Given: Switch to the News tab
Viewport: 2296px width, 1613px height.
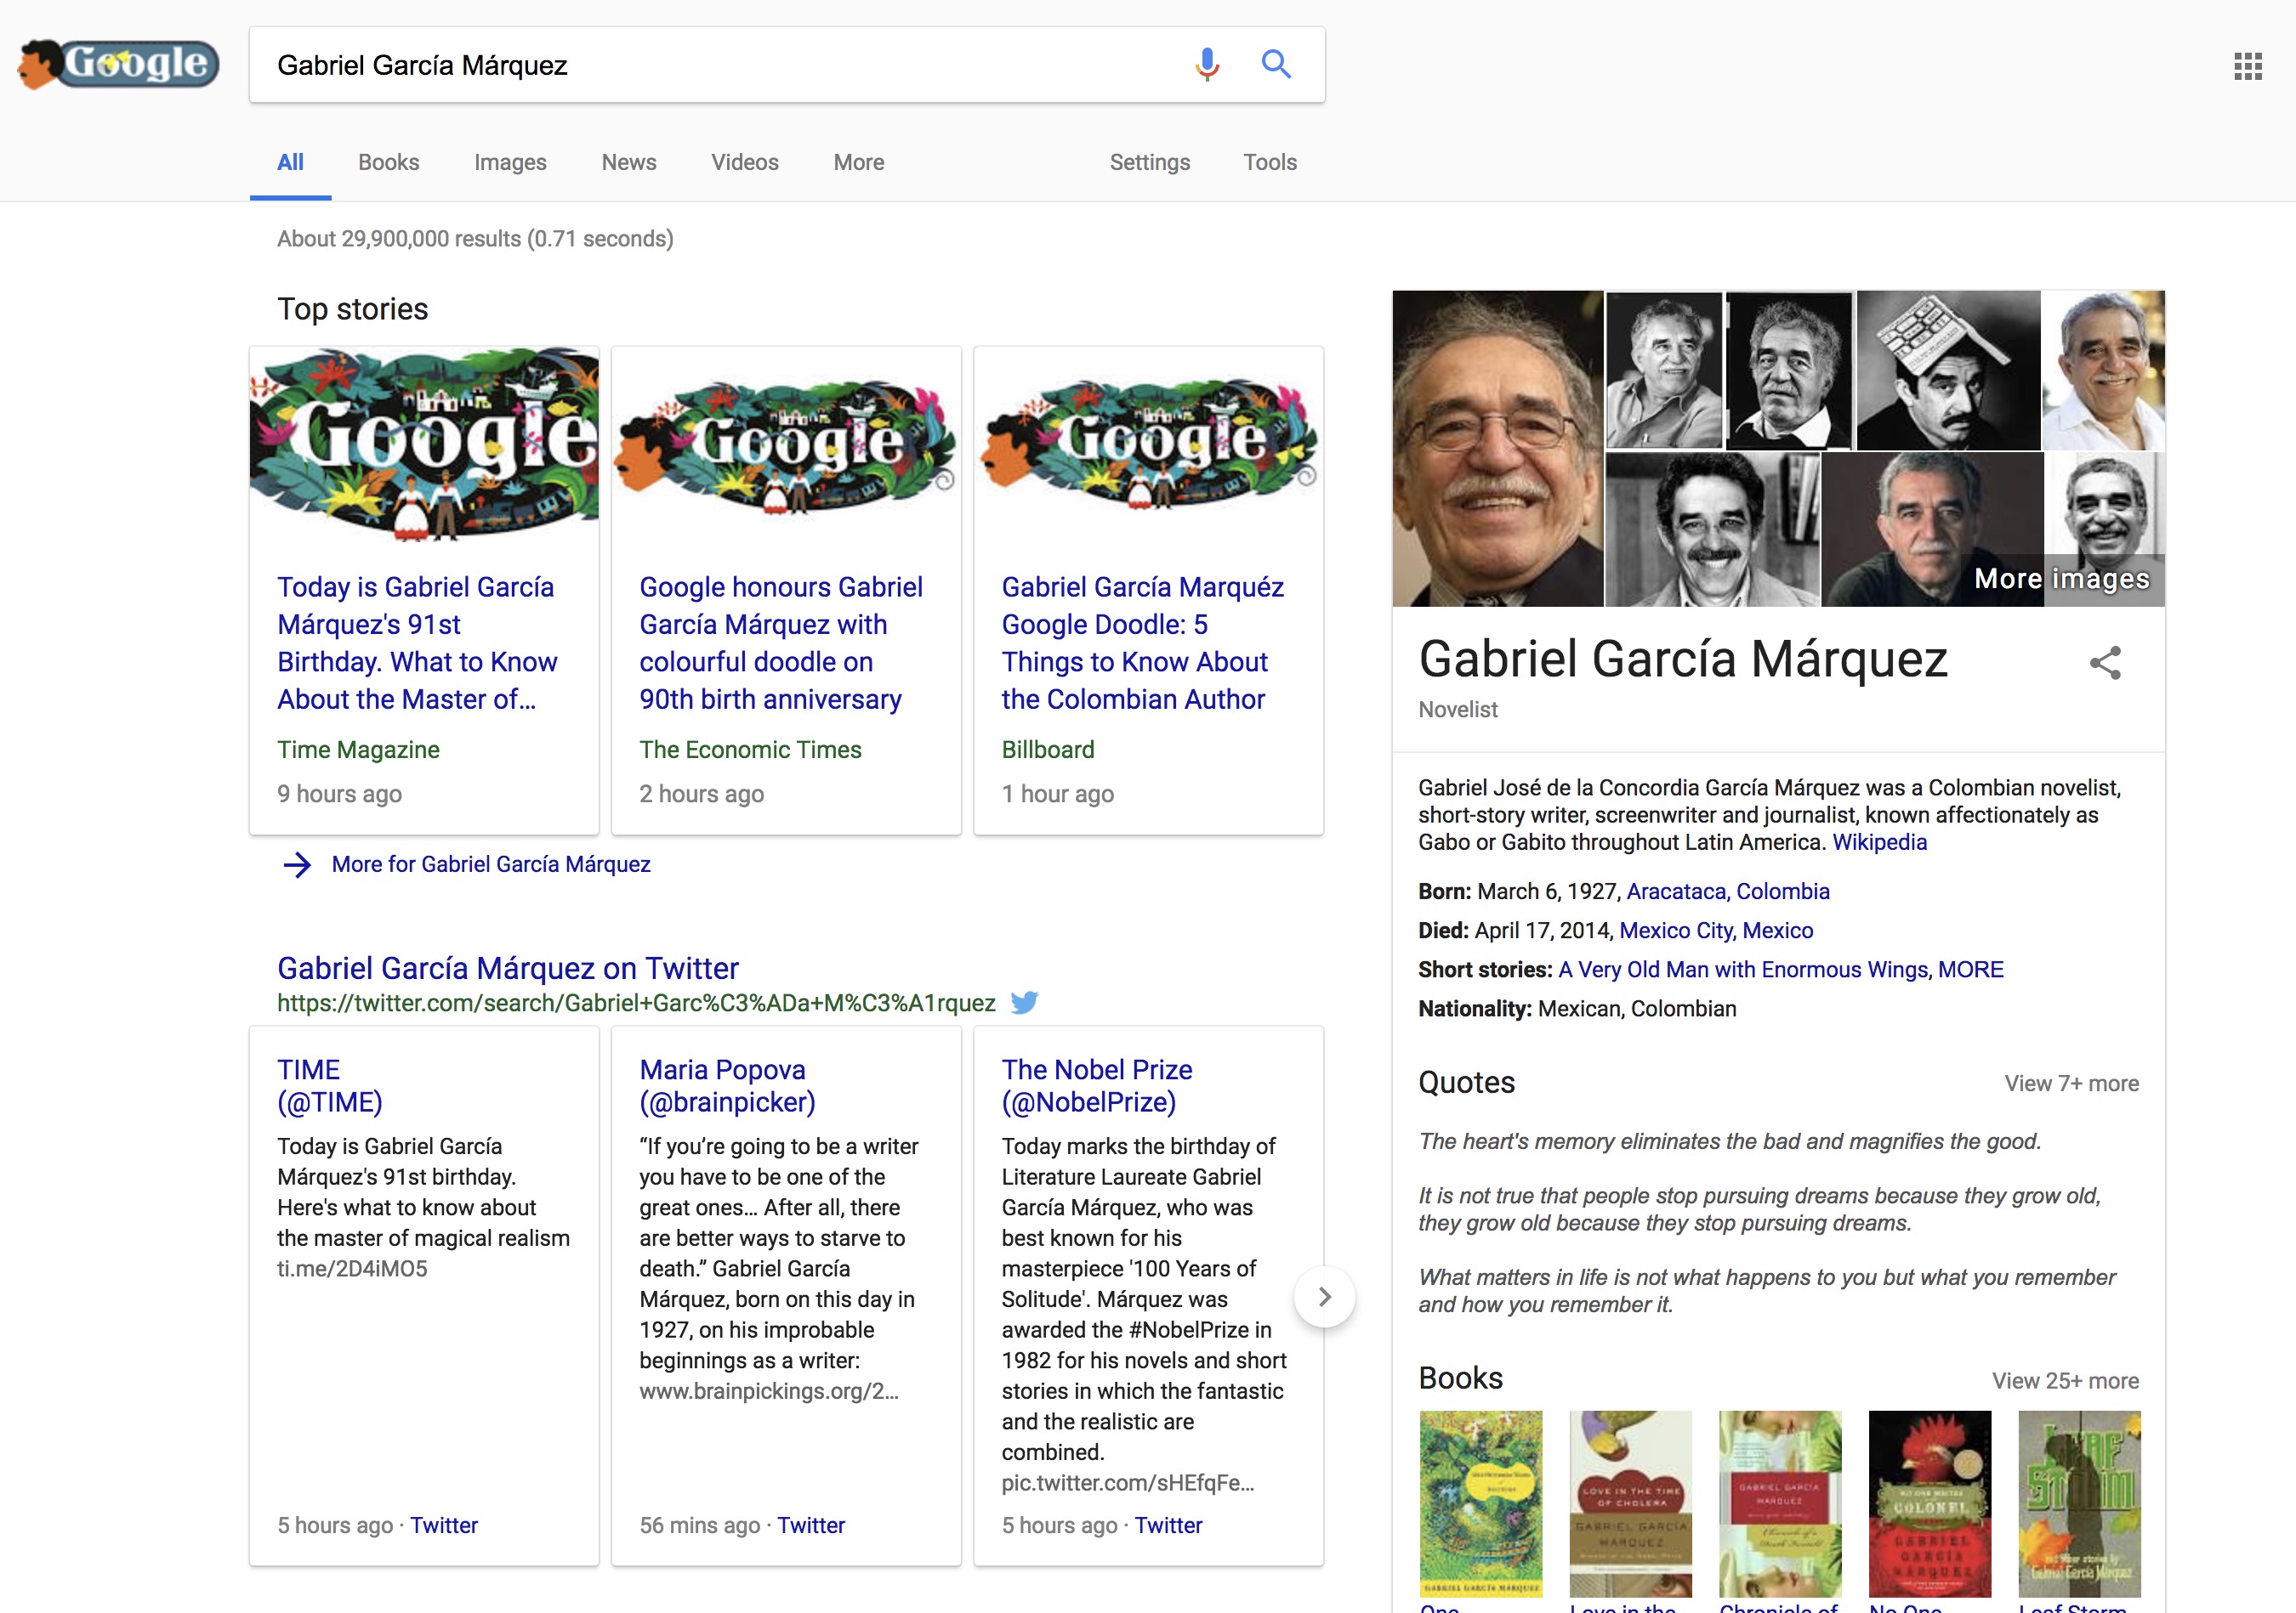Looking at the screenshot, I should pyautogui.click(x=628, y=162).
